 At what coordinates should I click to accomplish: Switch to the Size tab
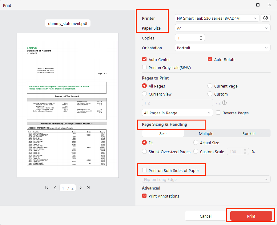pyautogui.click(x=163, y=133)
